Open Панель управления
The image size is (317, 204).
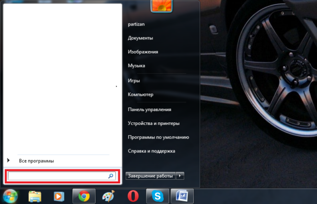pyautogui.click(x=149, y=110)
